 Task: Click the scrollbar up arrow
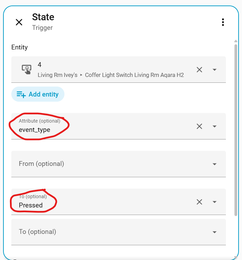point(235,41)
